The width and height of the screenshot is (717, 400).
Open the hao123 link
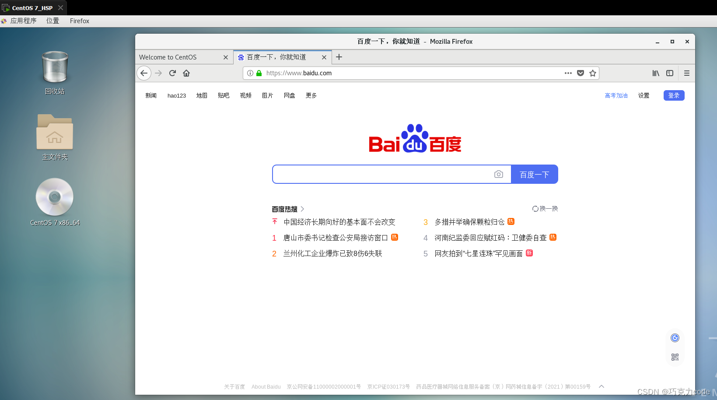177,95
